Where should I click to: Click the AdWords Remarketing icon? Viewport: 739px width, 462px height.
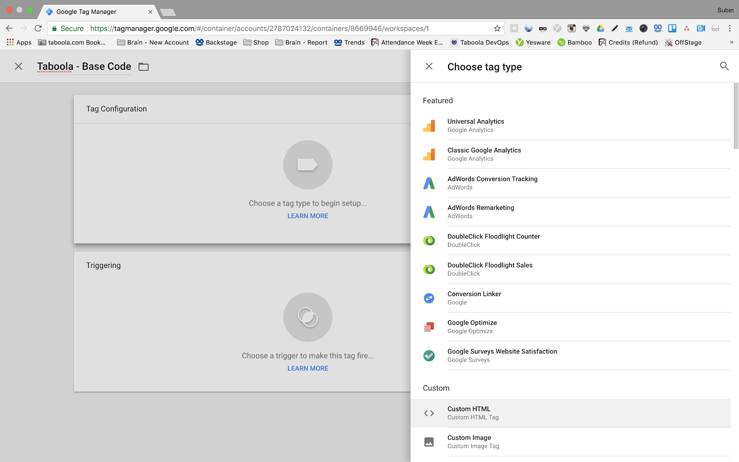coord(429,212)
